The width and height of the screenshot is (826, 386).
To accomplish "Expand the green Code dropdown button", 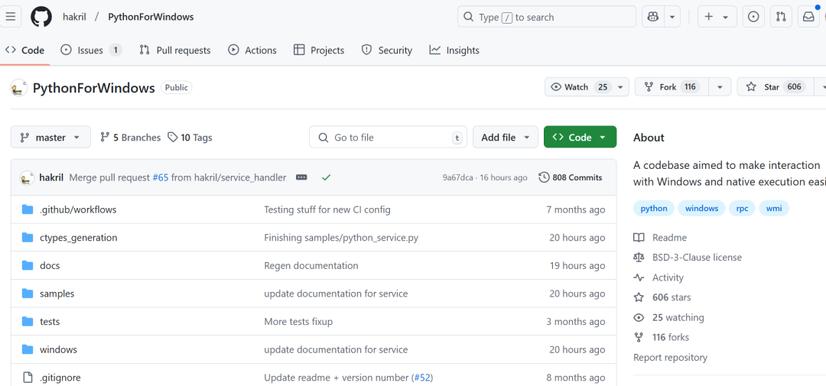I will click(x=580, y=138).
